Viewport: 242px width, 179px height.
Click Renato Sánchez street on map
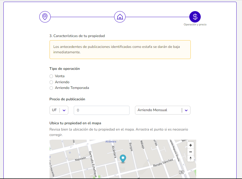pyautogui.click(x=163, y=163)
